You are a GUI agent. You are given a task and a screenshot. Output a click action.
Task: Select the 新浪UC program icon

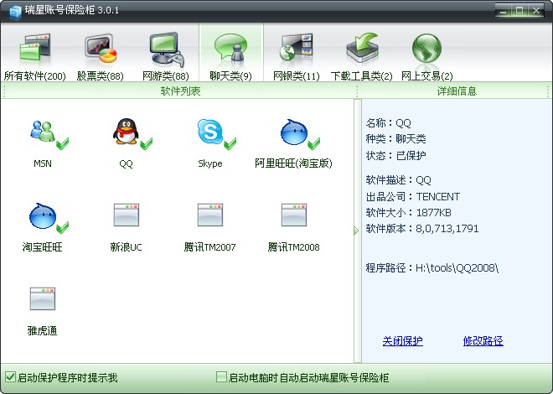(127, 215)
